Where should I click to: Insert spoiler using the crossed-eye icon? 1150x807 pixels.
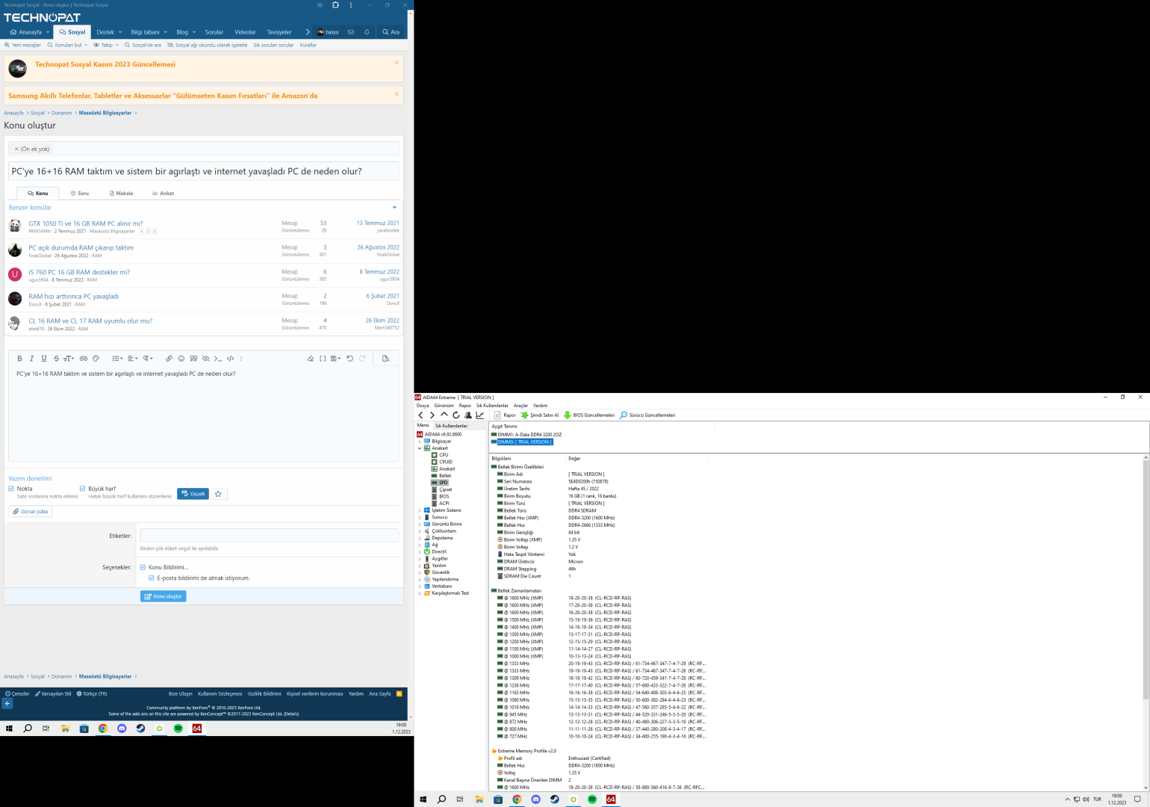(x=205, y=359)
